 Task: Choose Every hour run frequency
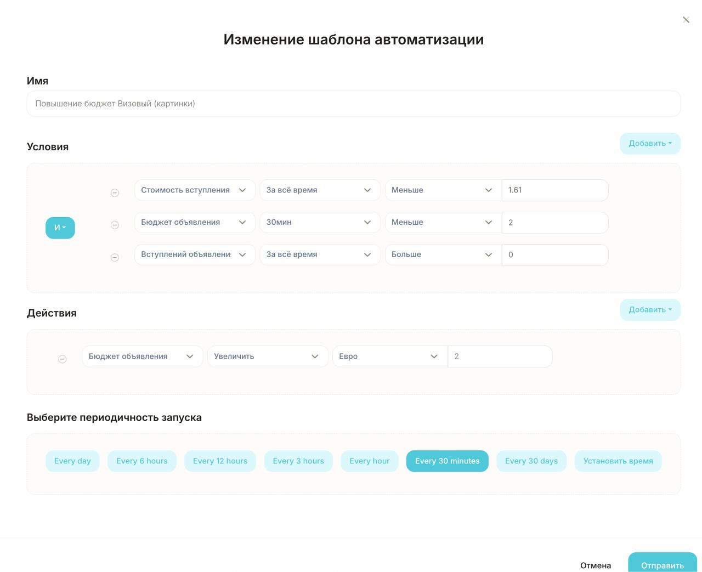[x=369, y=461]
